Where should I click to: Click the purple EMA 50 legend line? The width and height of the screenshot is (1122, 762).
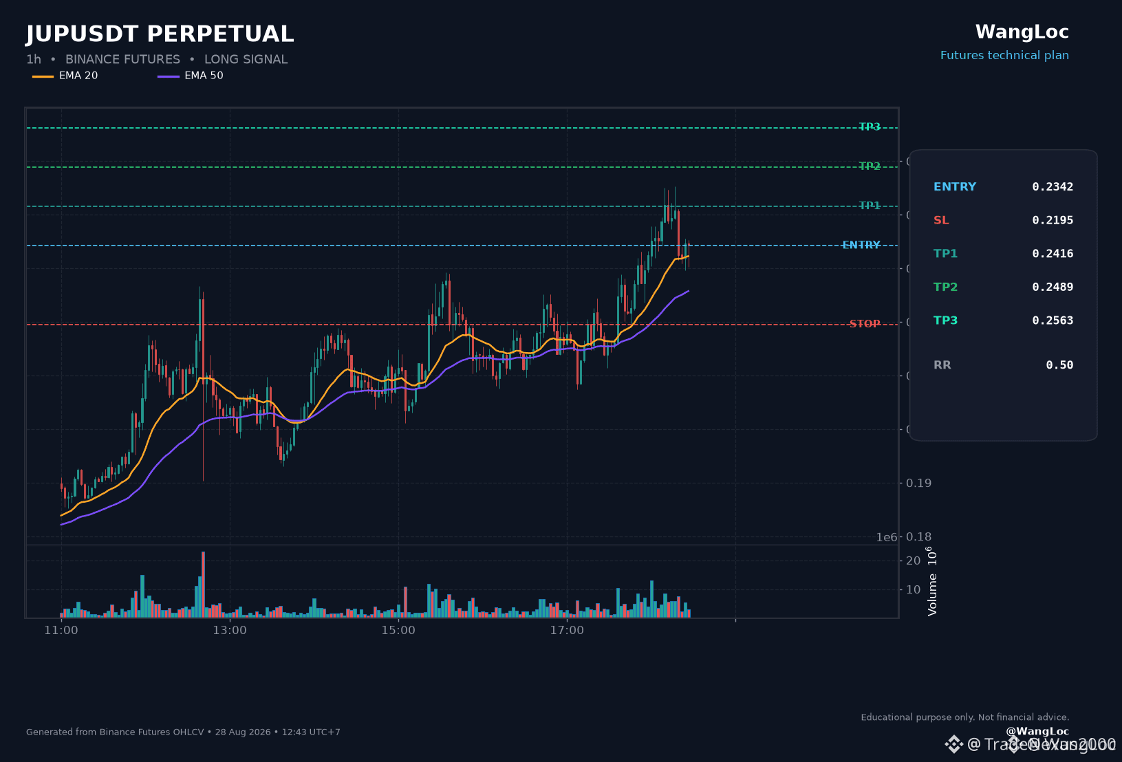pyautogui.click(x=169, y=76)
